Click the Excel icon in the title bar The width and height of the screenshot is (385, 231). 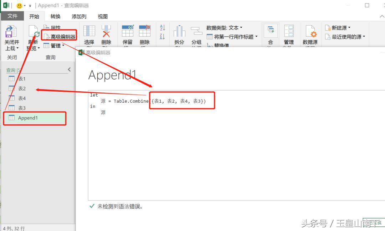[x=6, y=5]
